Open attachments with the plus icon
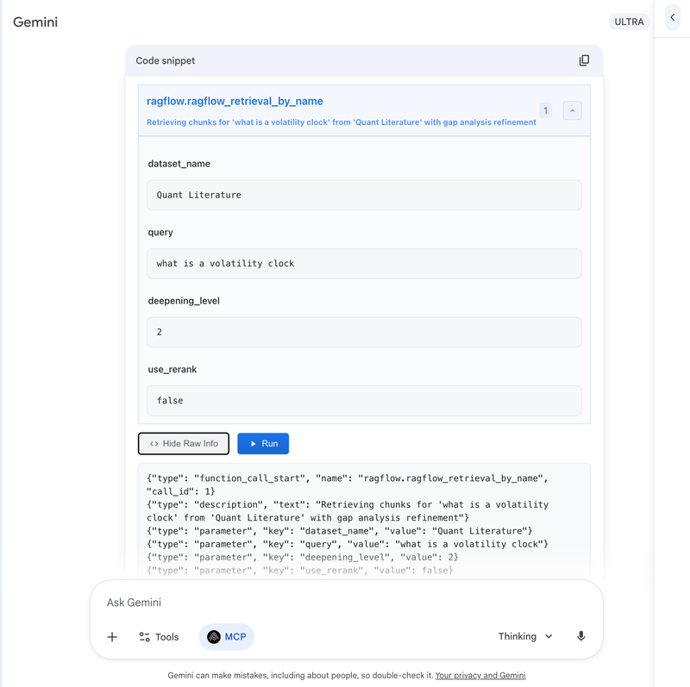 tap(111, 636)
